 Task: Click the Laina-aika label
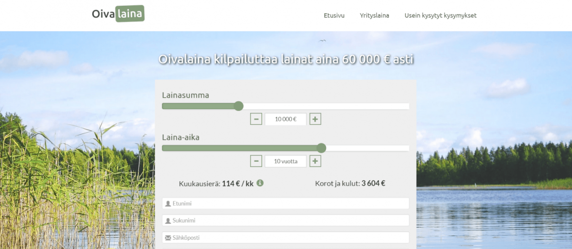[181, 137]
